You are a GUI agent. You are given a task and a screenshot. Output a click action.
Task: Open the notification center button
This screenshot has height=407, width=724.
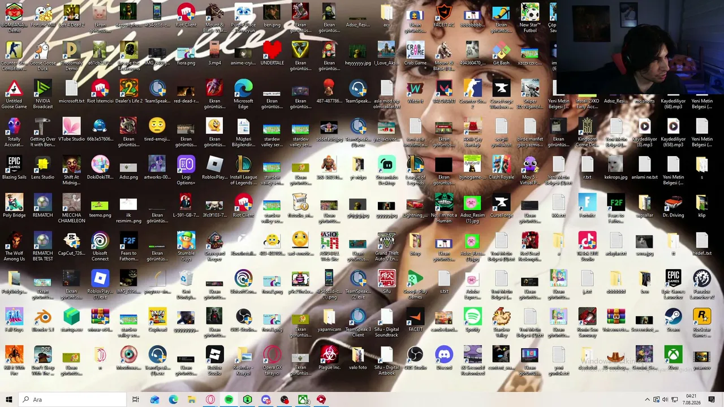(x=712, y=400)
